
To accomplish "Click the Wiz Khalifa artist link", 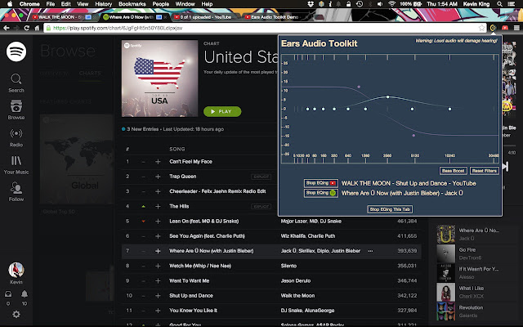I will pyautogui.click(x=294, y=236).
